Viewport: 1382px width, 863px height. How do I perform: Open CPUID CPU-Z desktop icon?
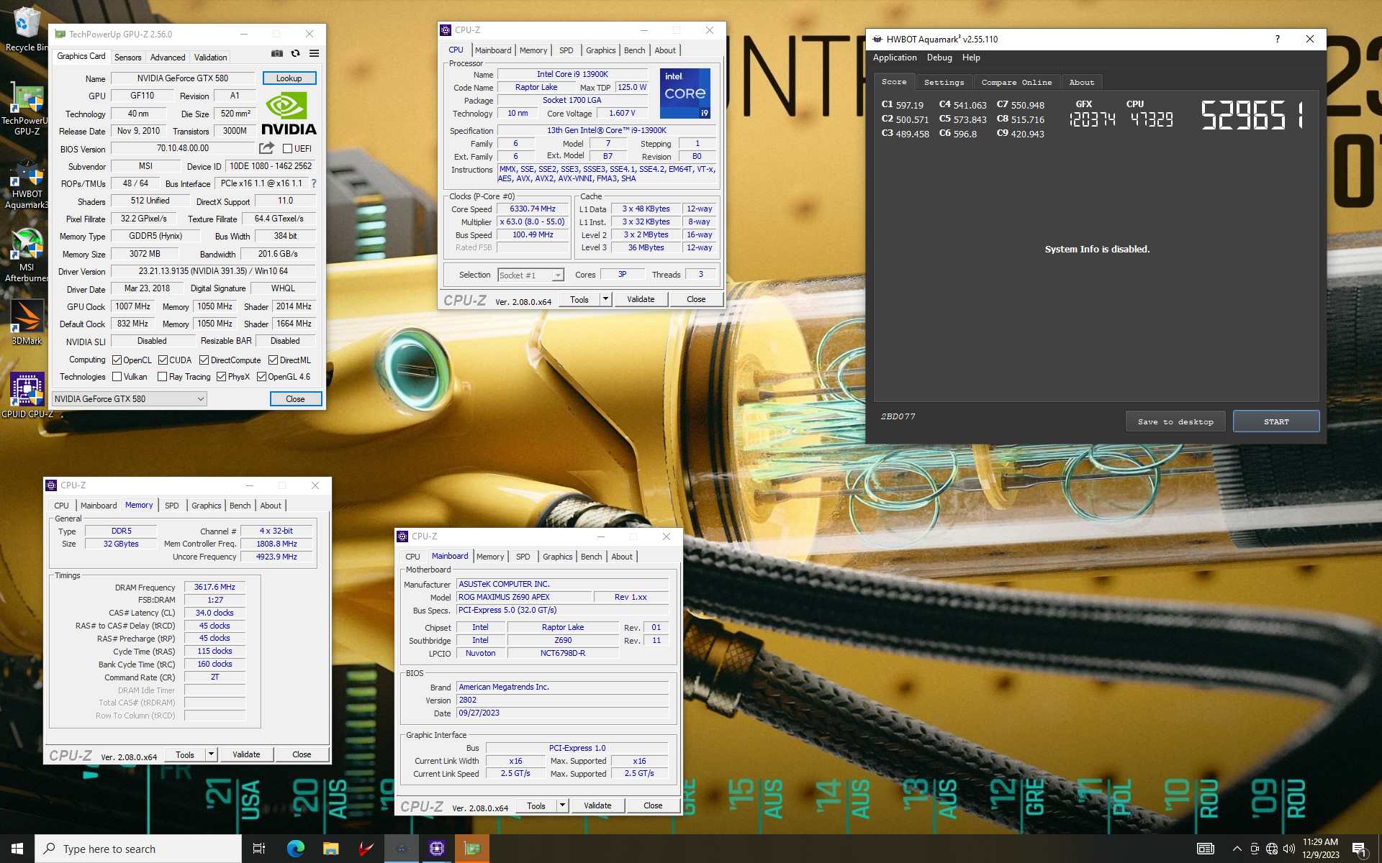[27, 395]
